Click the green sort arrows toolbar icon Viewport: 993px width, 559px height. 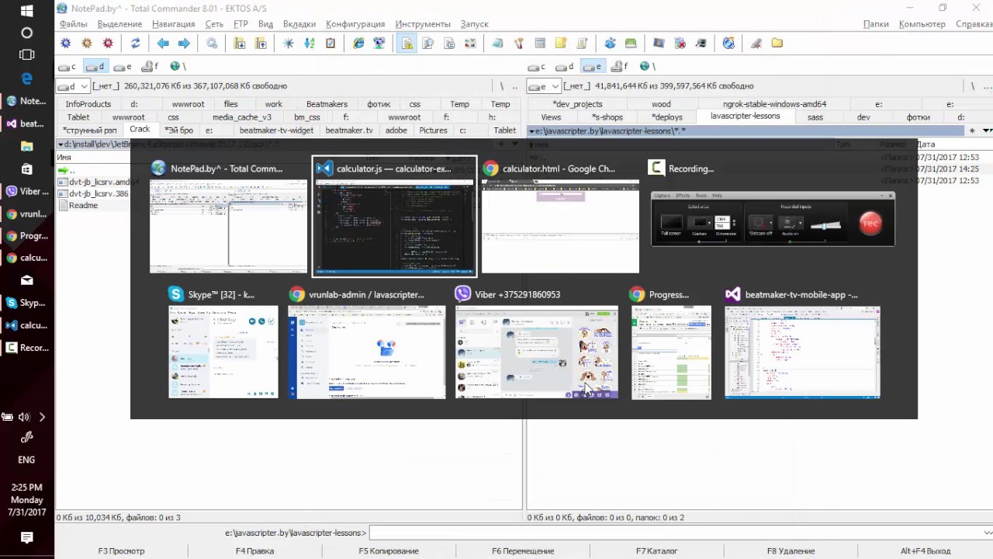310,43
